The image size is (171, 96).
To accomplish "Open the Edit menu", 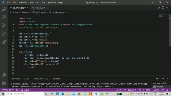I will (14, 2).
